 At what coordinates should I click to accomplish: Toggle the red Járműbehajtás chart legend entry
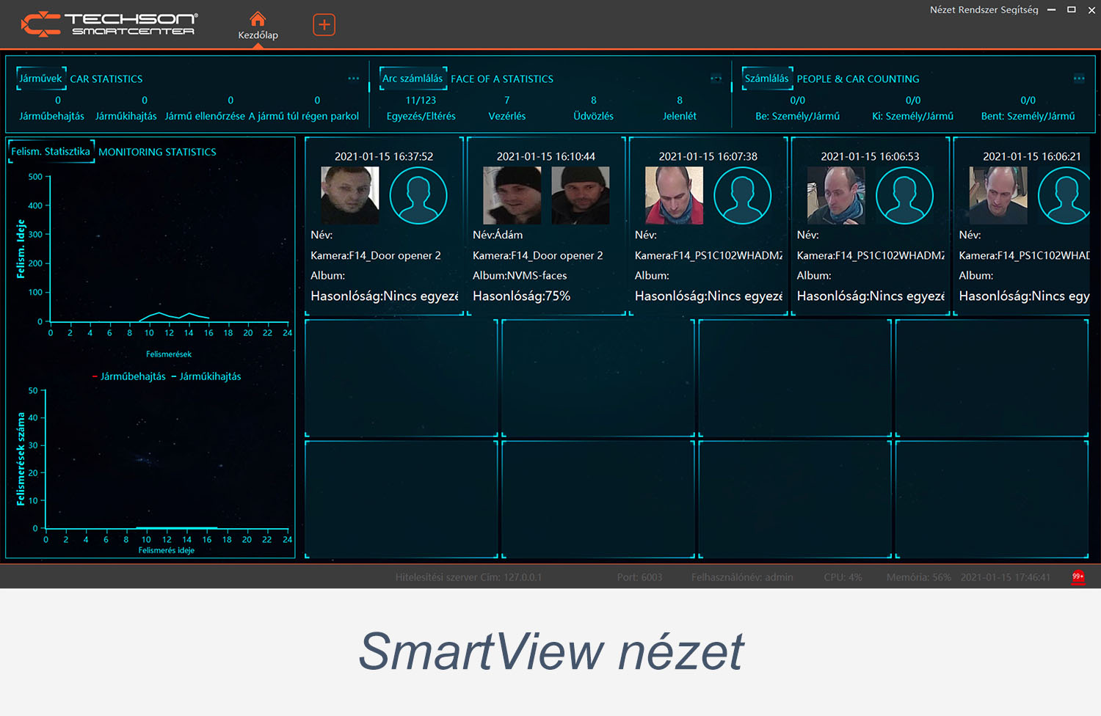[129, 376]
